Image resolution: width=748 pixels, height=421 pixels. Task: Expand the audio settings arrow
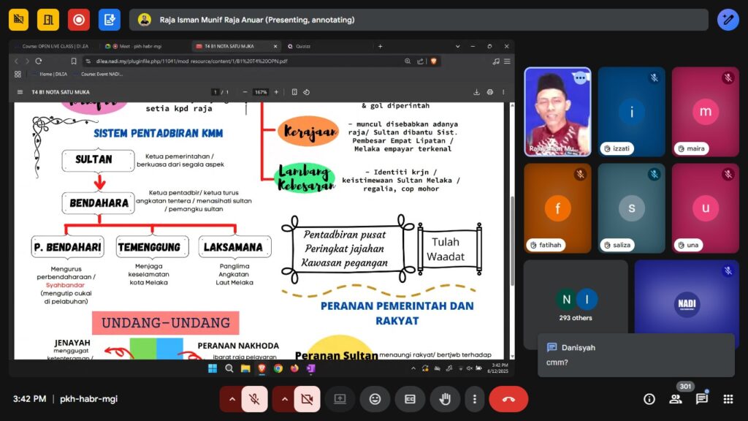(232, 399)
